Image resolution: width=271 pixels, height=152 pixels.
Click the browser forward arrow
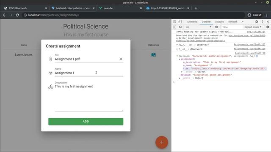[x=11, y=15]
